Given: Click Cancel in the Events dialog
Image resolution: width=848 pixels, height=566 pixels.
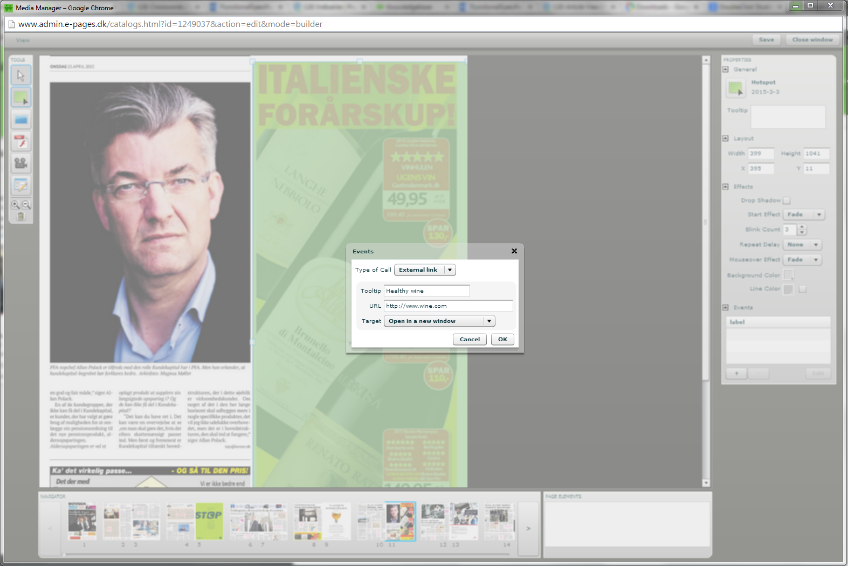Looking at the screenshot, I should point(470,340).
